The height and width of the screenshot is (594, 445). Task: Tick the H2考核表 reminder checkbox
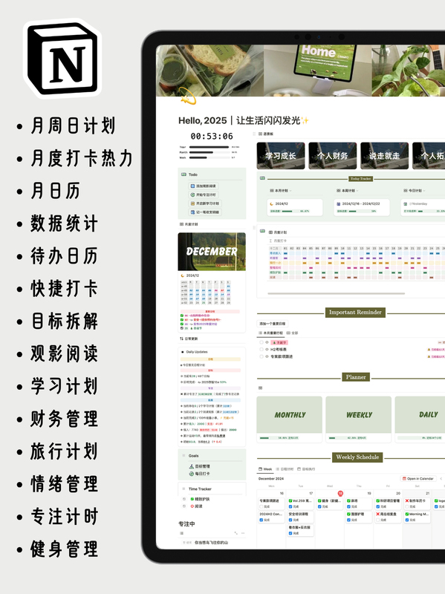[262, 349]
